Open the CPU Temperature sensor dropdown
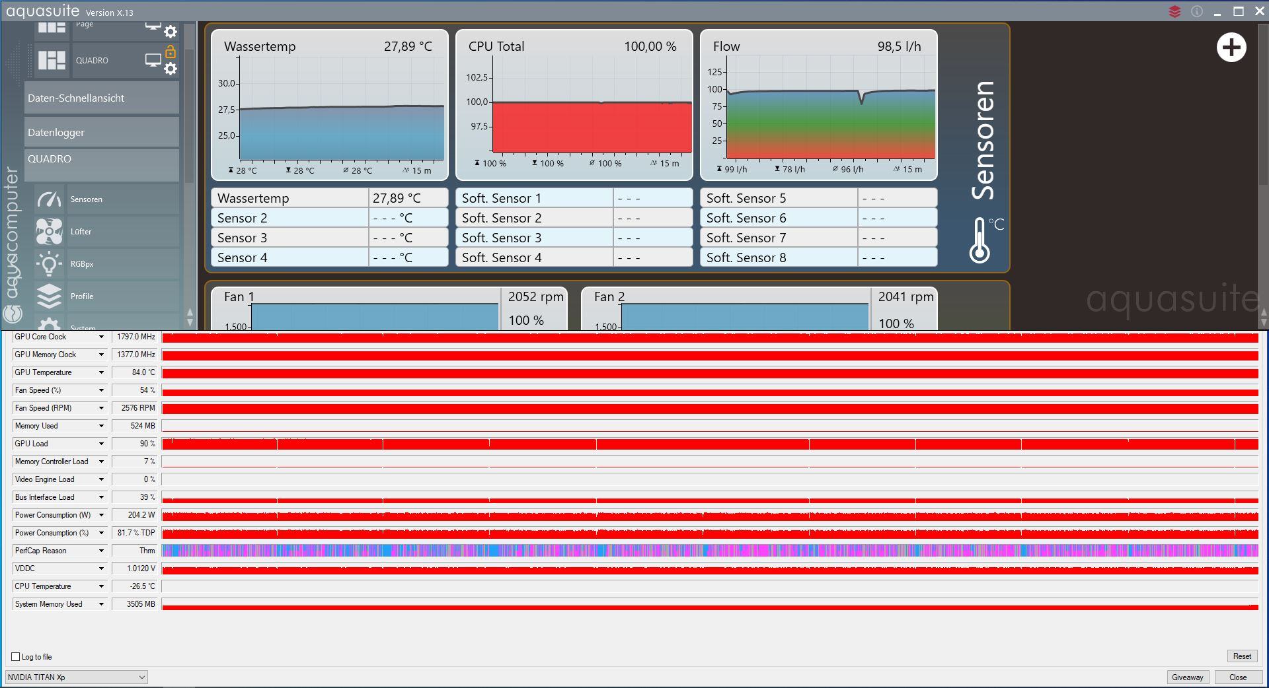 101,586
